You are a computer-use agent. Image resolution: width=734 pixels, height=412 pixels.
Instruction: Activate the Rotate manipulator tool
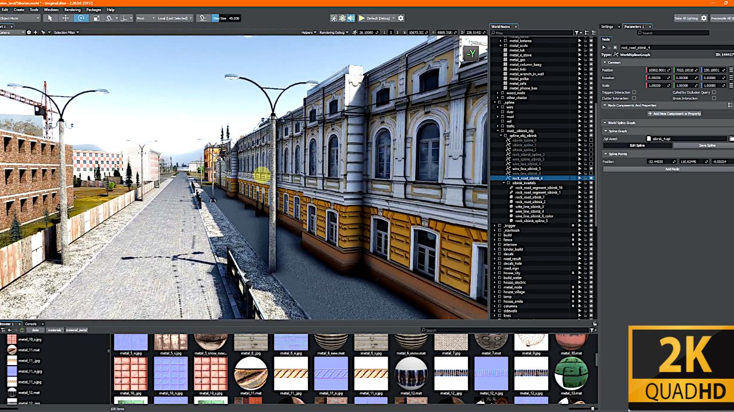coord(81,18)
